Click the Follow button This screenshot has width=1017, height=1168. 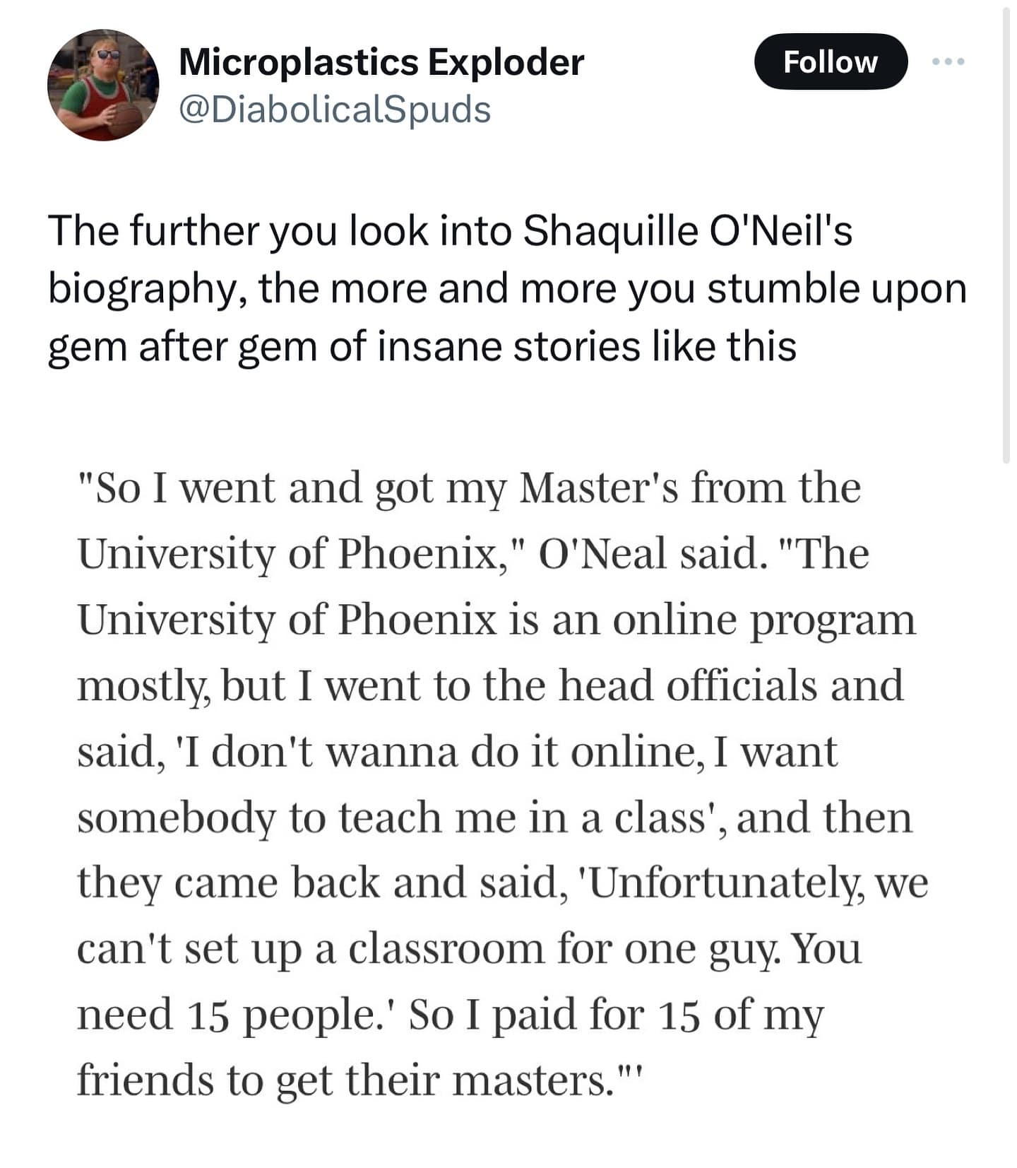coord(830,62)
